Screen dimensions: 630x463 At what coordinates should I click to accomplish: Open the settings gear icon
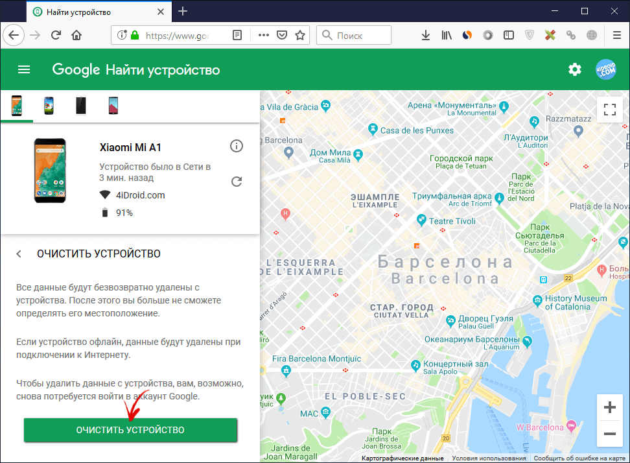point(575,70)
